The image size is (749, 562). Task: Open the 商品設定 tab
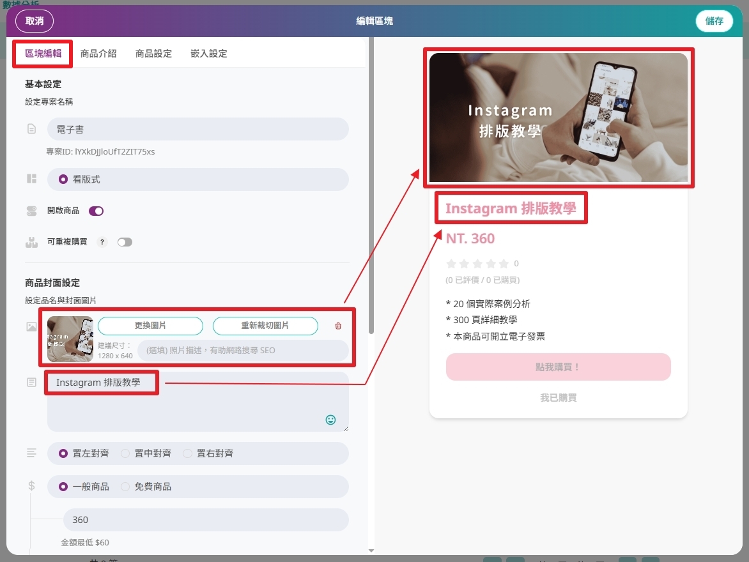tap(153, 54)
